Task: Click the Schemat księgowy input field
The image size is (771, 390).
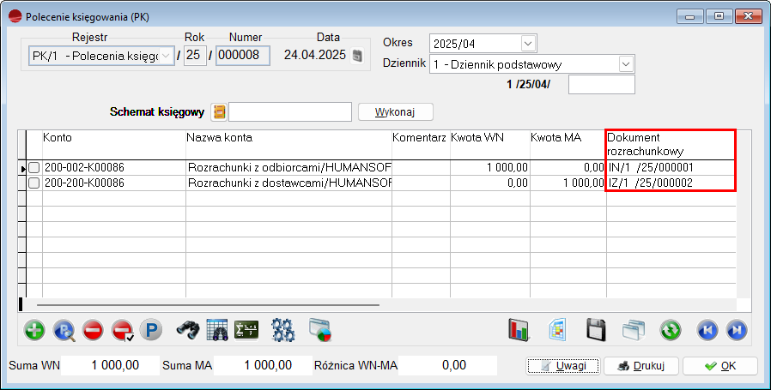Action: [290, 112]
